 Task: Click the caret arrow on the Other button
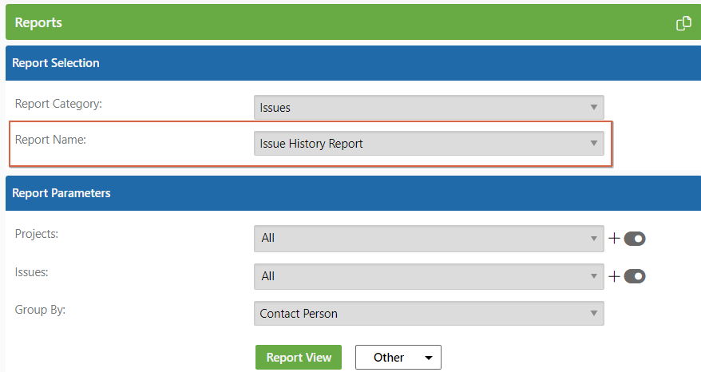pos(428,358)
